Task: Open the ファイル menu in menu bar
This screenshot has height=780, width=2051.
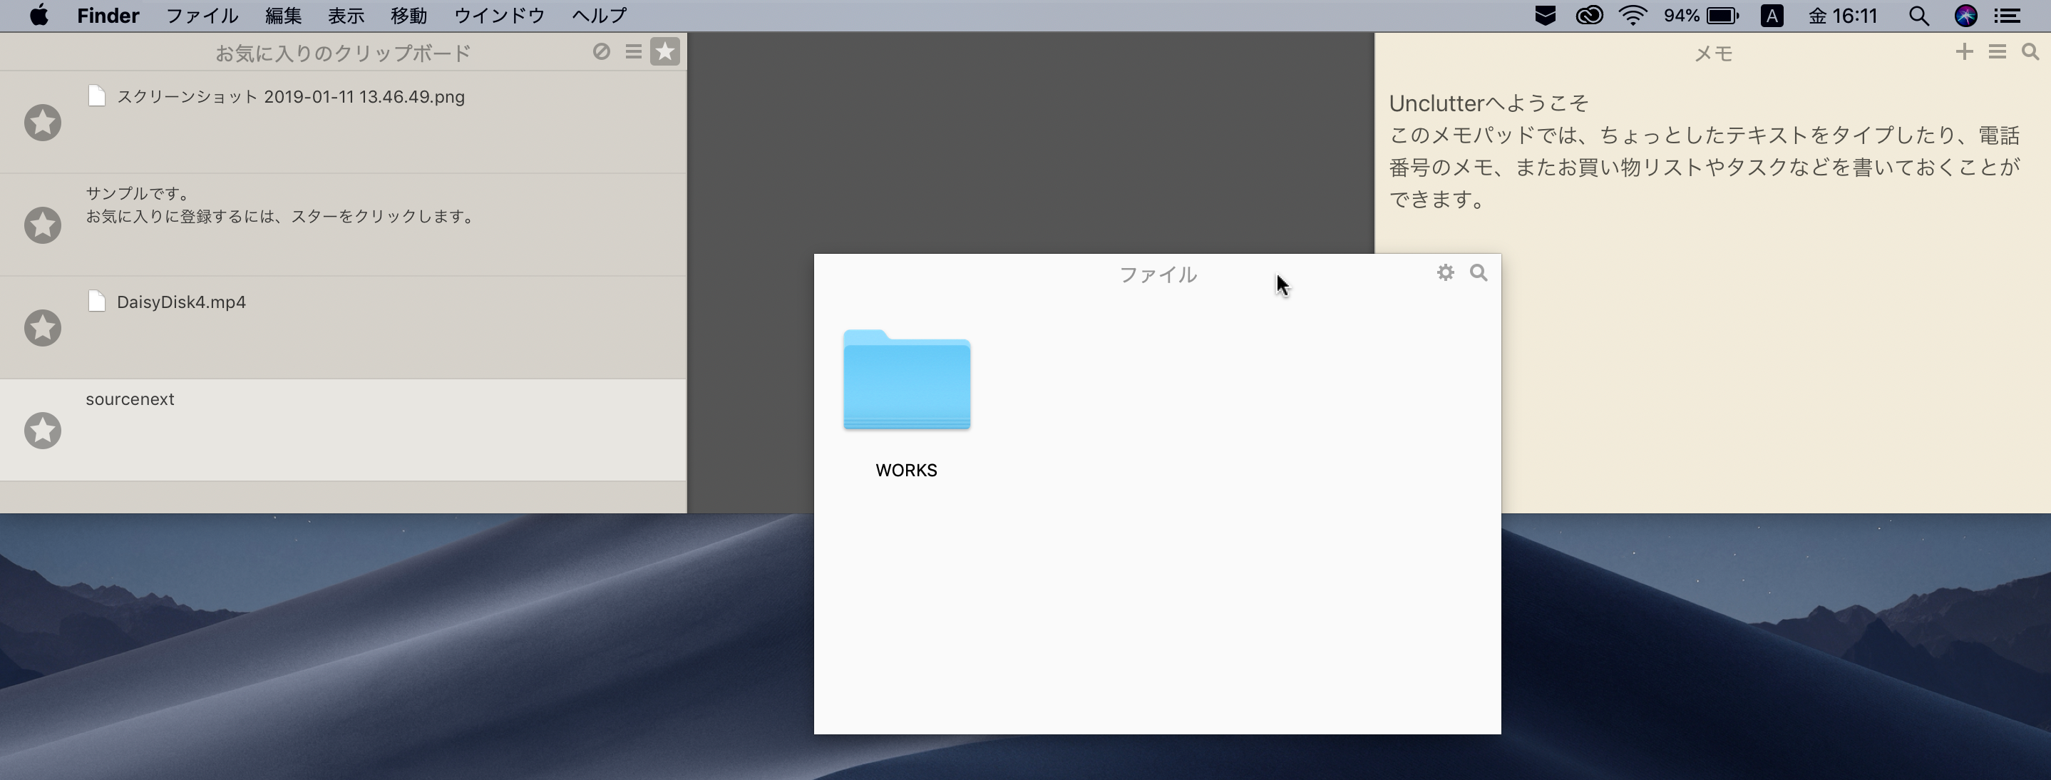Action: click(202, 16)
